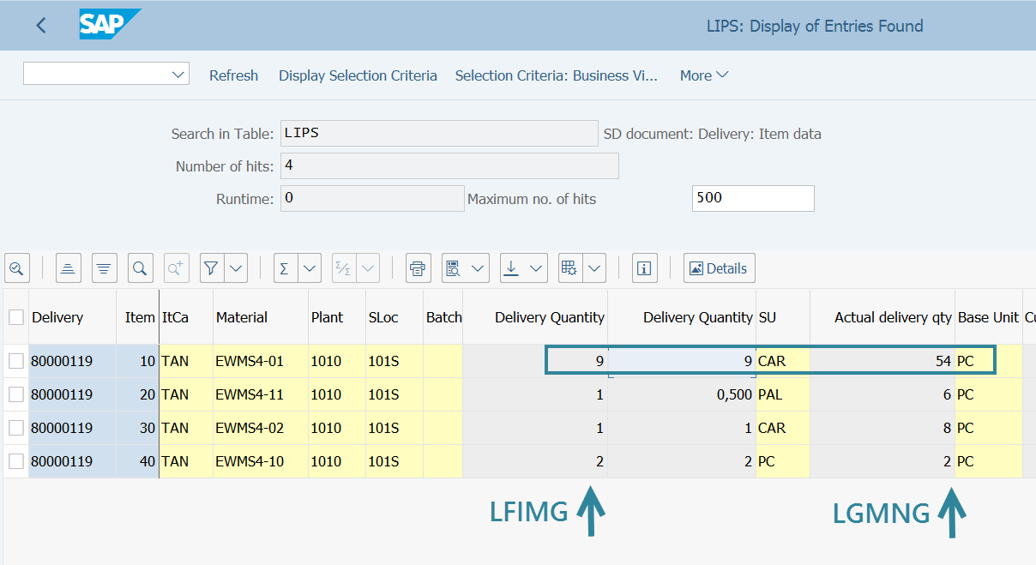Click the Sort Ascending toolbar icon

69,268
